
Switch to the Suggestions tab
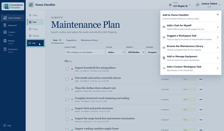click(71, 40)
